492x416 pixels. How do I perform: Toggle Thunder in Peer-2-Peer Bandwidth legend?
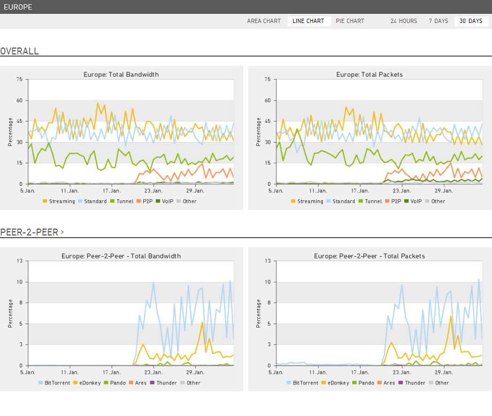[164, 383]
